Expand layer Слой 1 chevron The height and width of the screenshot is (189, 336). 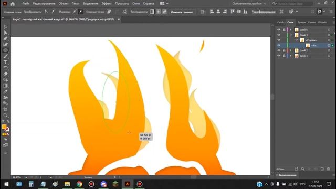(x=291, y=56)
